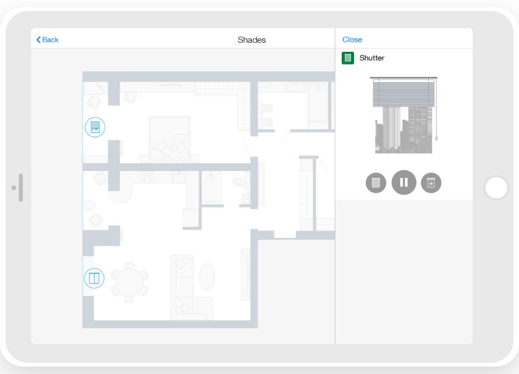The height and width of the screenshot is (374, 519).
Task: Select the bed in the bedroom
Action: point(169,138)
